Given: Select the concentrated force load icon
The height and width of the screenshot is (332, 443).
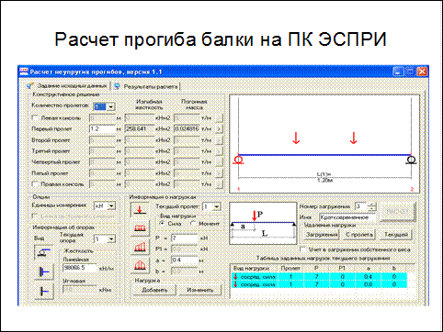Looking at the screenshot, I should 140,210.
